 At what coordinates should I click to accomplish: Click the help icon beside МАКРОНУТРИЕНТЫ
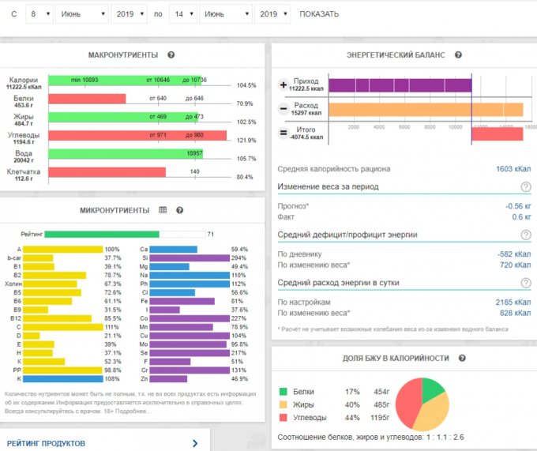pos(171,54)
